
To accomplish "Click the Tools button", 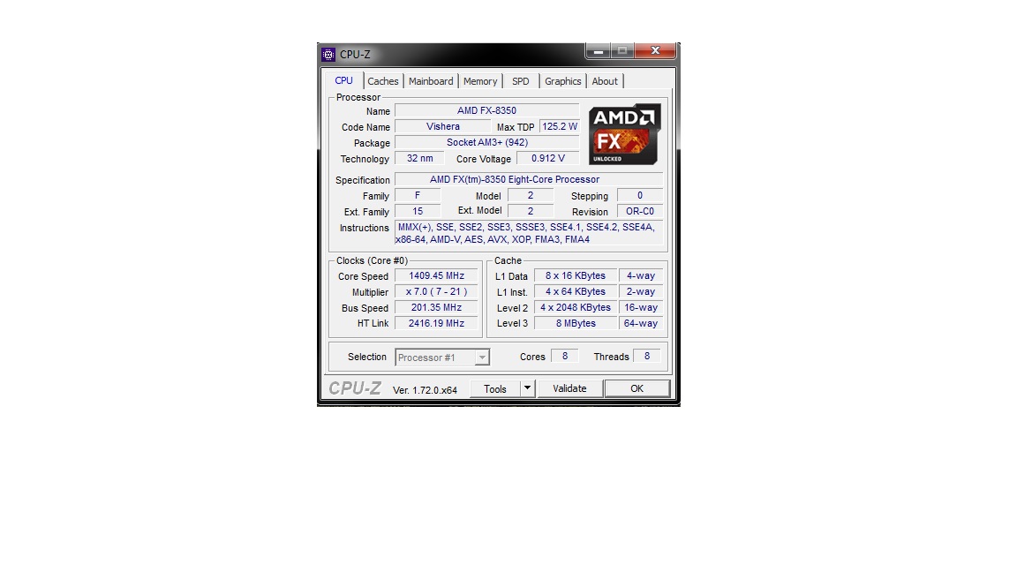I will click(x=495, y=388).
